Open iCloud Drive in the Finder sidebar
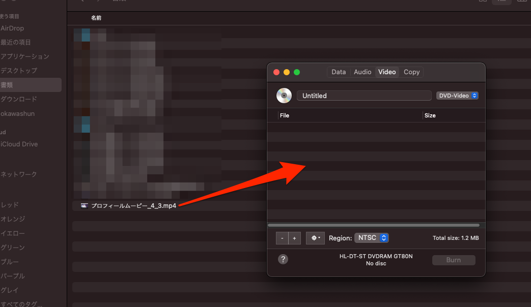Image resolution: width=531 pixels, height=307 pixels. (x=19, y=144)
